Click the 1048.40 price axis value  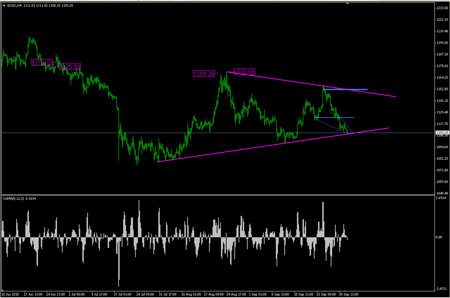[442, 193]
